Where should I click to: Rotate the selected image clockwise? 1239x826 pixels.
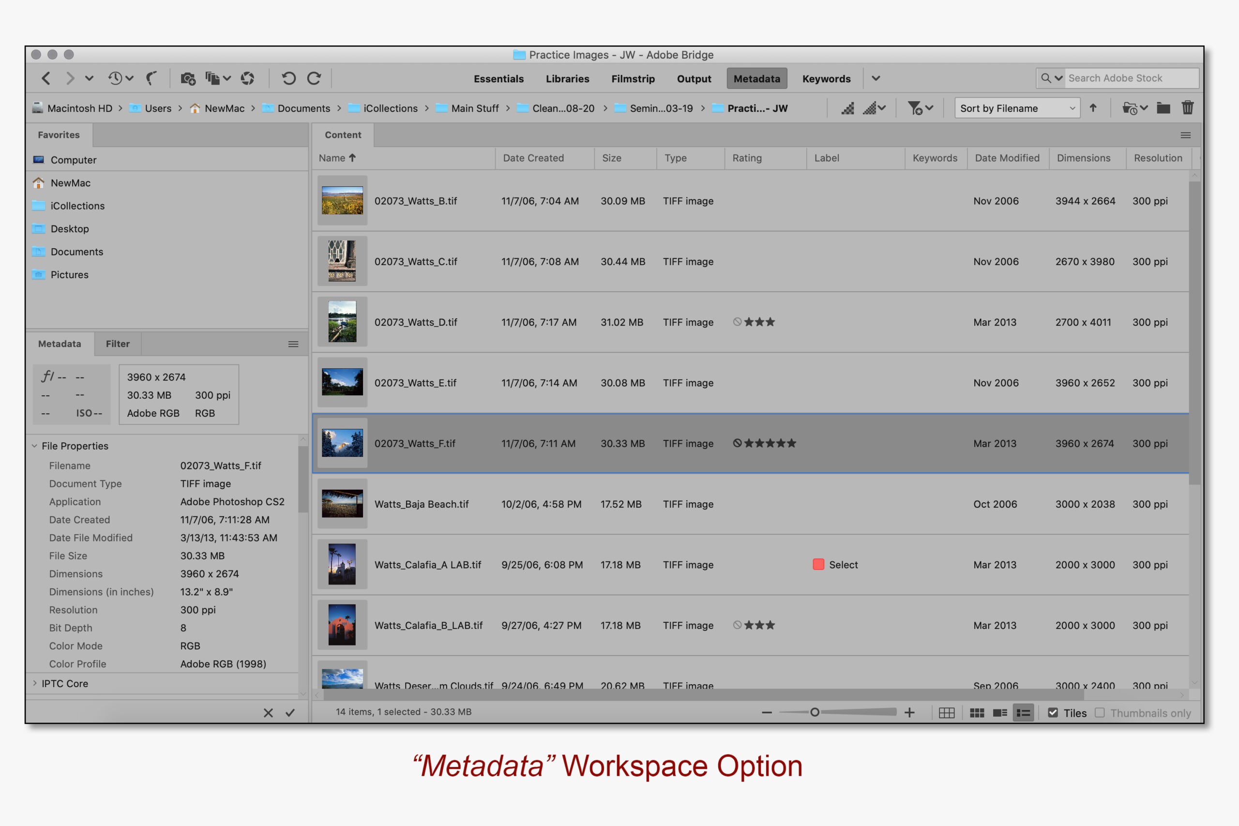(x=315, y=78)
